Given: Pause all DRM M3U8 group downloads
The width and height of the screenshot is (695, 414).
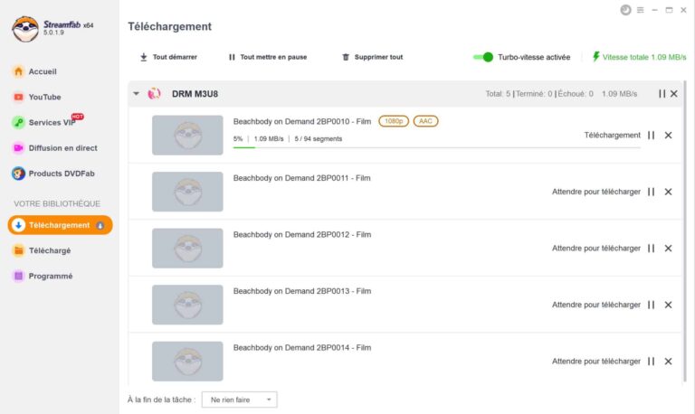Looking at the screenshot, I should coord(662,93).
